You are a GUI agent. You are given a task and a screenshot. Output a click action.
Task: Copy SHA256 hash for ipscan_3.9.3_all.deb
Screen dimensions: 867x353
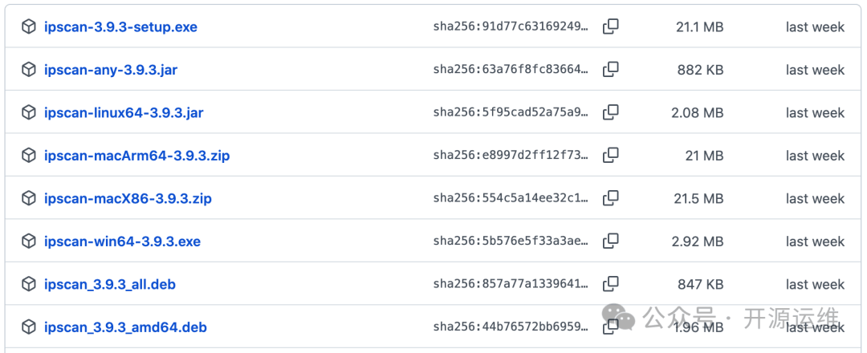(611, 284)
